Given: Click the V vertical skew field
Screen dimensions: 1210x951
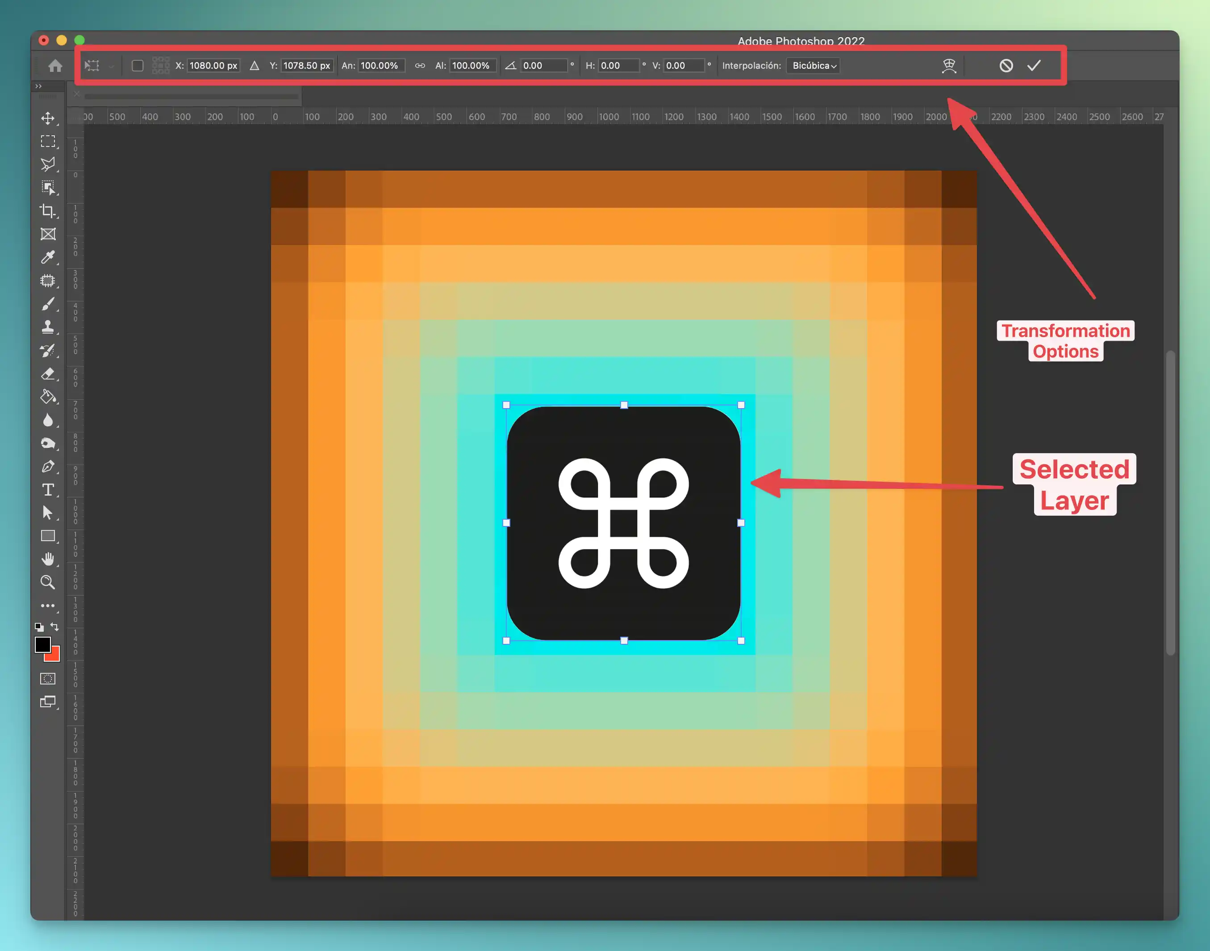Looking at the screenshot, I should pyautogui.click(x=684, y=66).
